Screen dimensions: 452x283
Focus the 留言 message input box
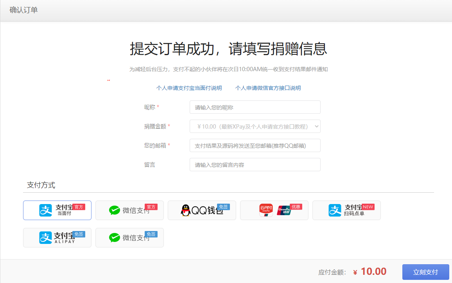[x=255, y=165]
